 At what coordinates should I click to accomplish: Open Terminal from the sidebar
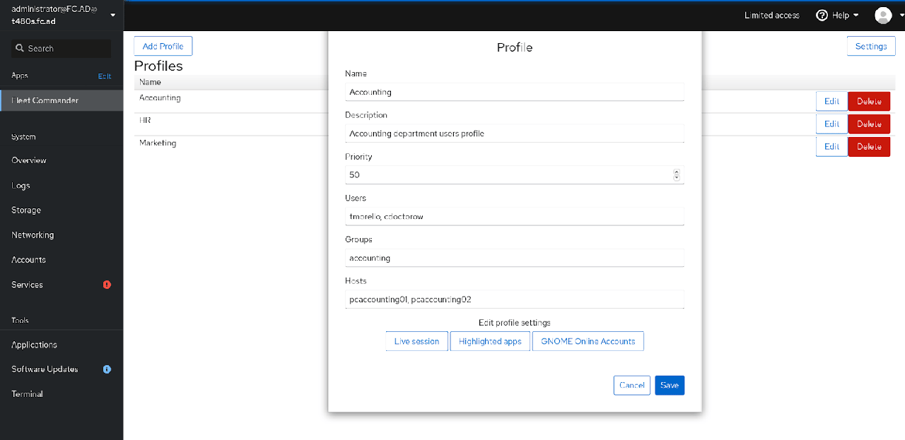pos(27,394)
